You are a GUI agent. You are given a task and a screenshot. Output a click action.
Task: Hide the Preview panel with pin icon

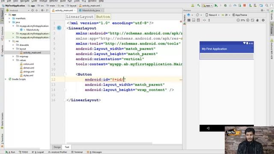268,10
